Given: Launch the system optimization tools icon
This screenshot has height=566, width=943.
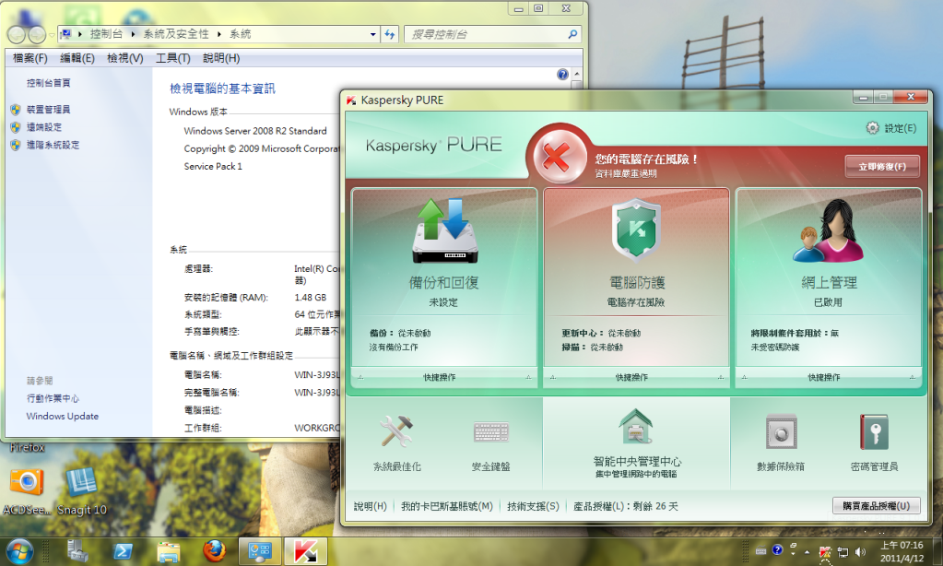Looking at the screenshot, I should point(396,431).
